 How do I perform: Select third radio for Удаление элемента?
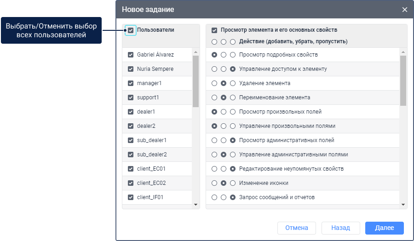(233, 84)
